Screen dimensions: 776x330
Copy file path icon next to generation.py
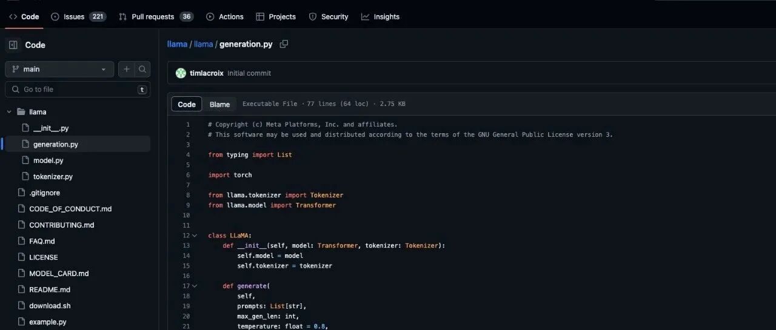click(x=284, y=44)
